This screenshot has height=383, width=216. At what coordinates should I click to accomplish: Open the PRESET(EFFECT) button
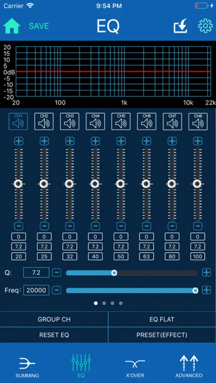coord(162,335)
